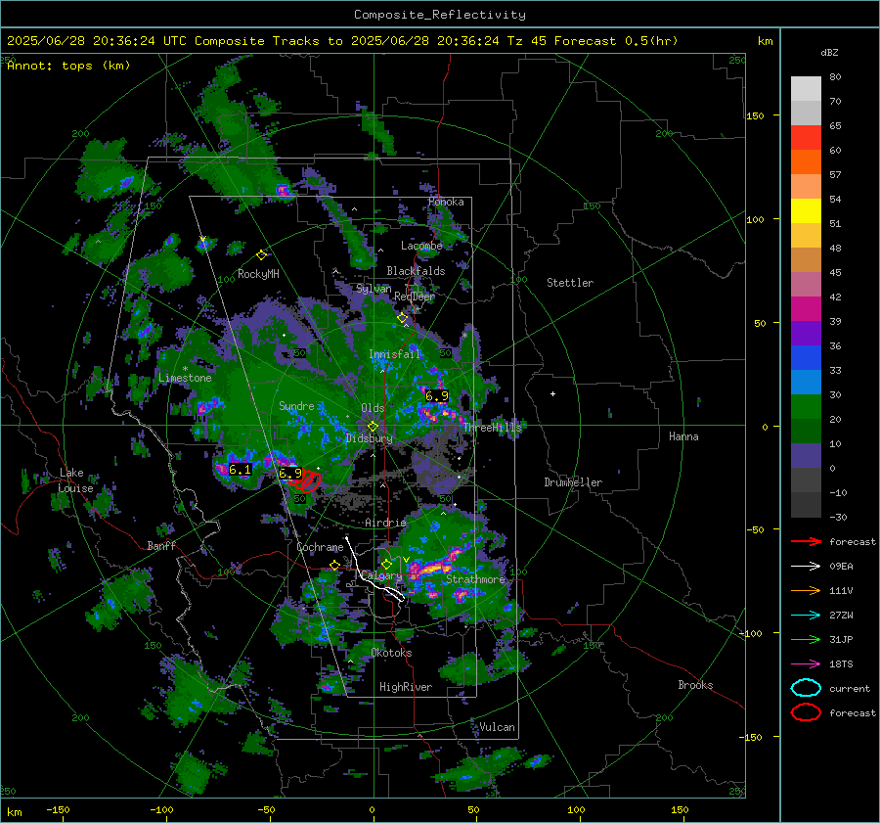Click the Innisfail city label
Screen dimensions: 880x823
[394, 354]
